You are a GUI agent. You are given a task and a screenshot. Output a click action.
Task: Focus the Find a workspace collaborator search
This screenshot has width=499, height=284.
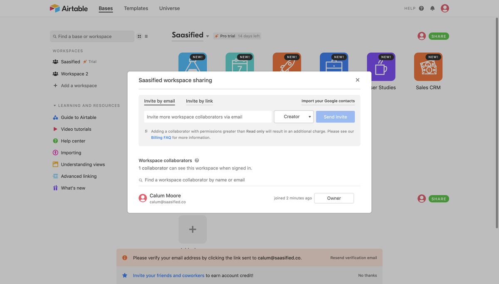[249, 180]
